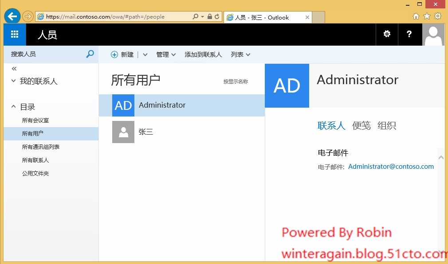Click the details pane scroll up arrow

(441, 158)
